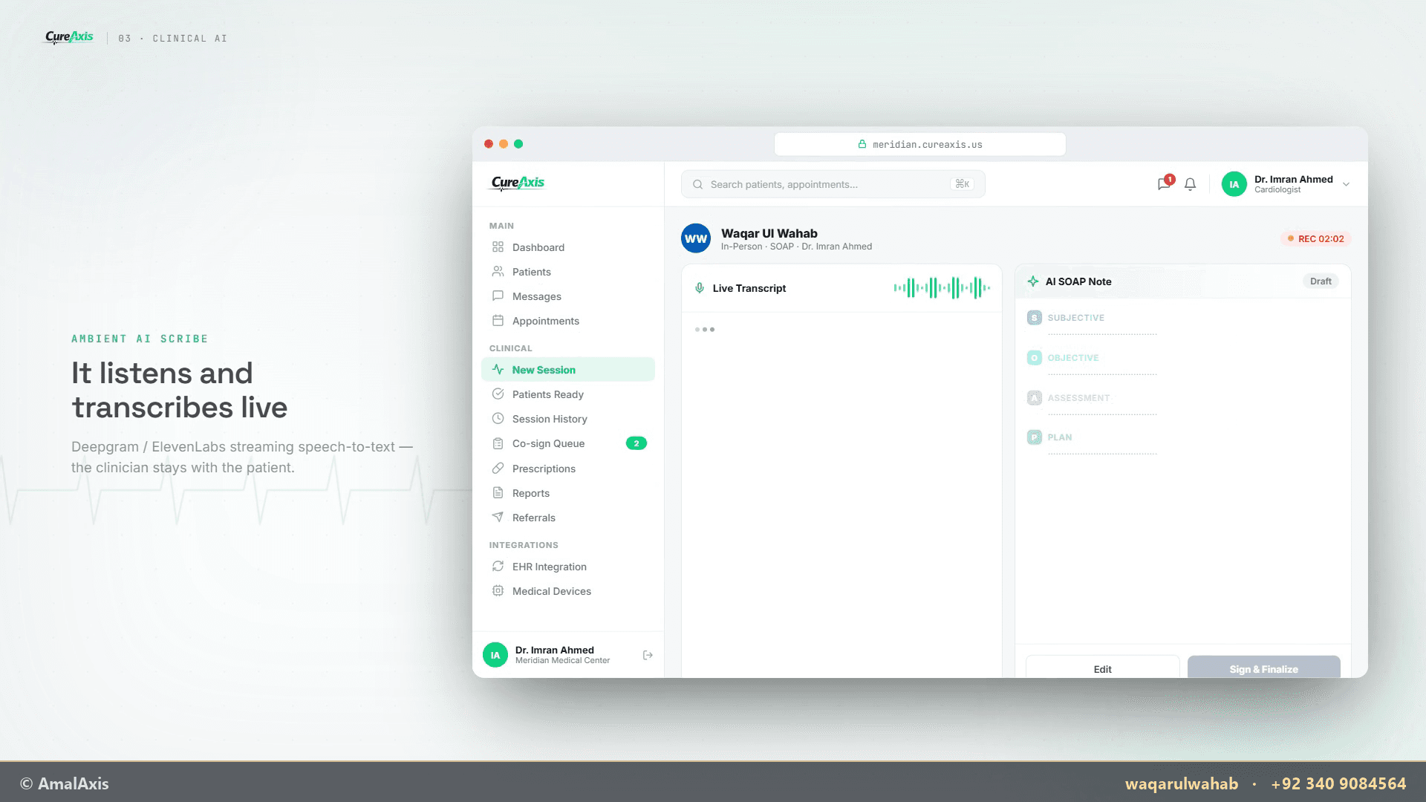Go to Dashboard in sidebar

click(568, 247)
